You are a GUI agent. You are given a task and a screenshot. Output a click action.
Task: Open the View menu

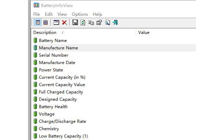[62, 14]
